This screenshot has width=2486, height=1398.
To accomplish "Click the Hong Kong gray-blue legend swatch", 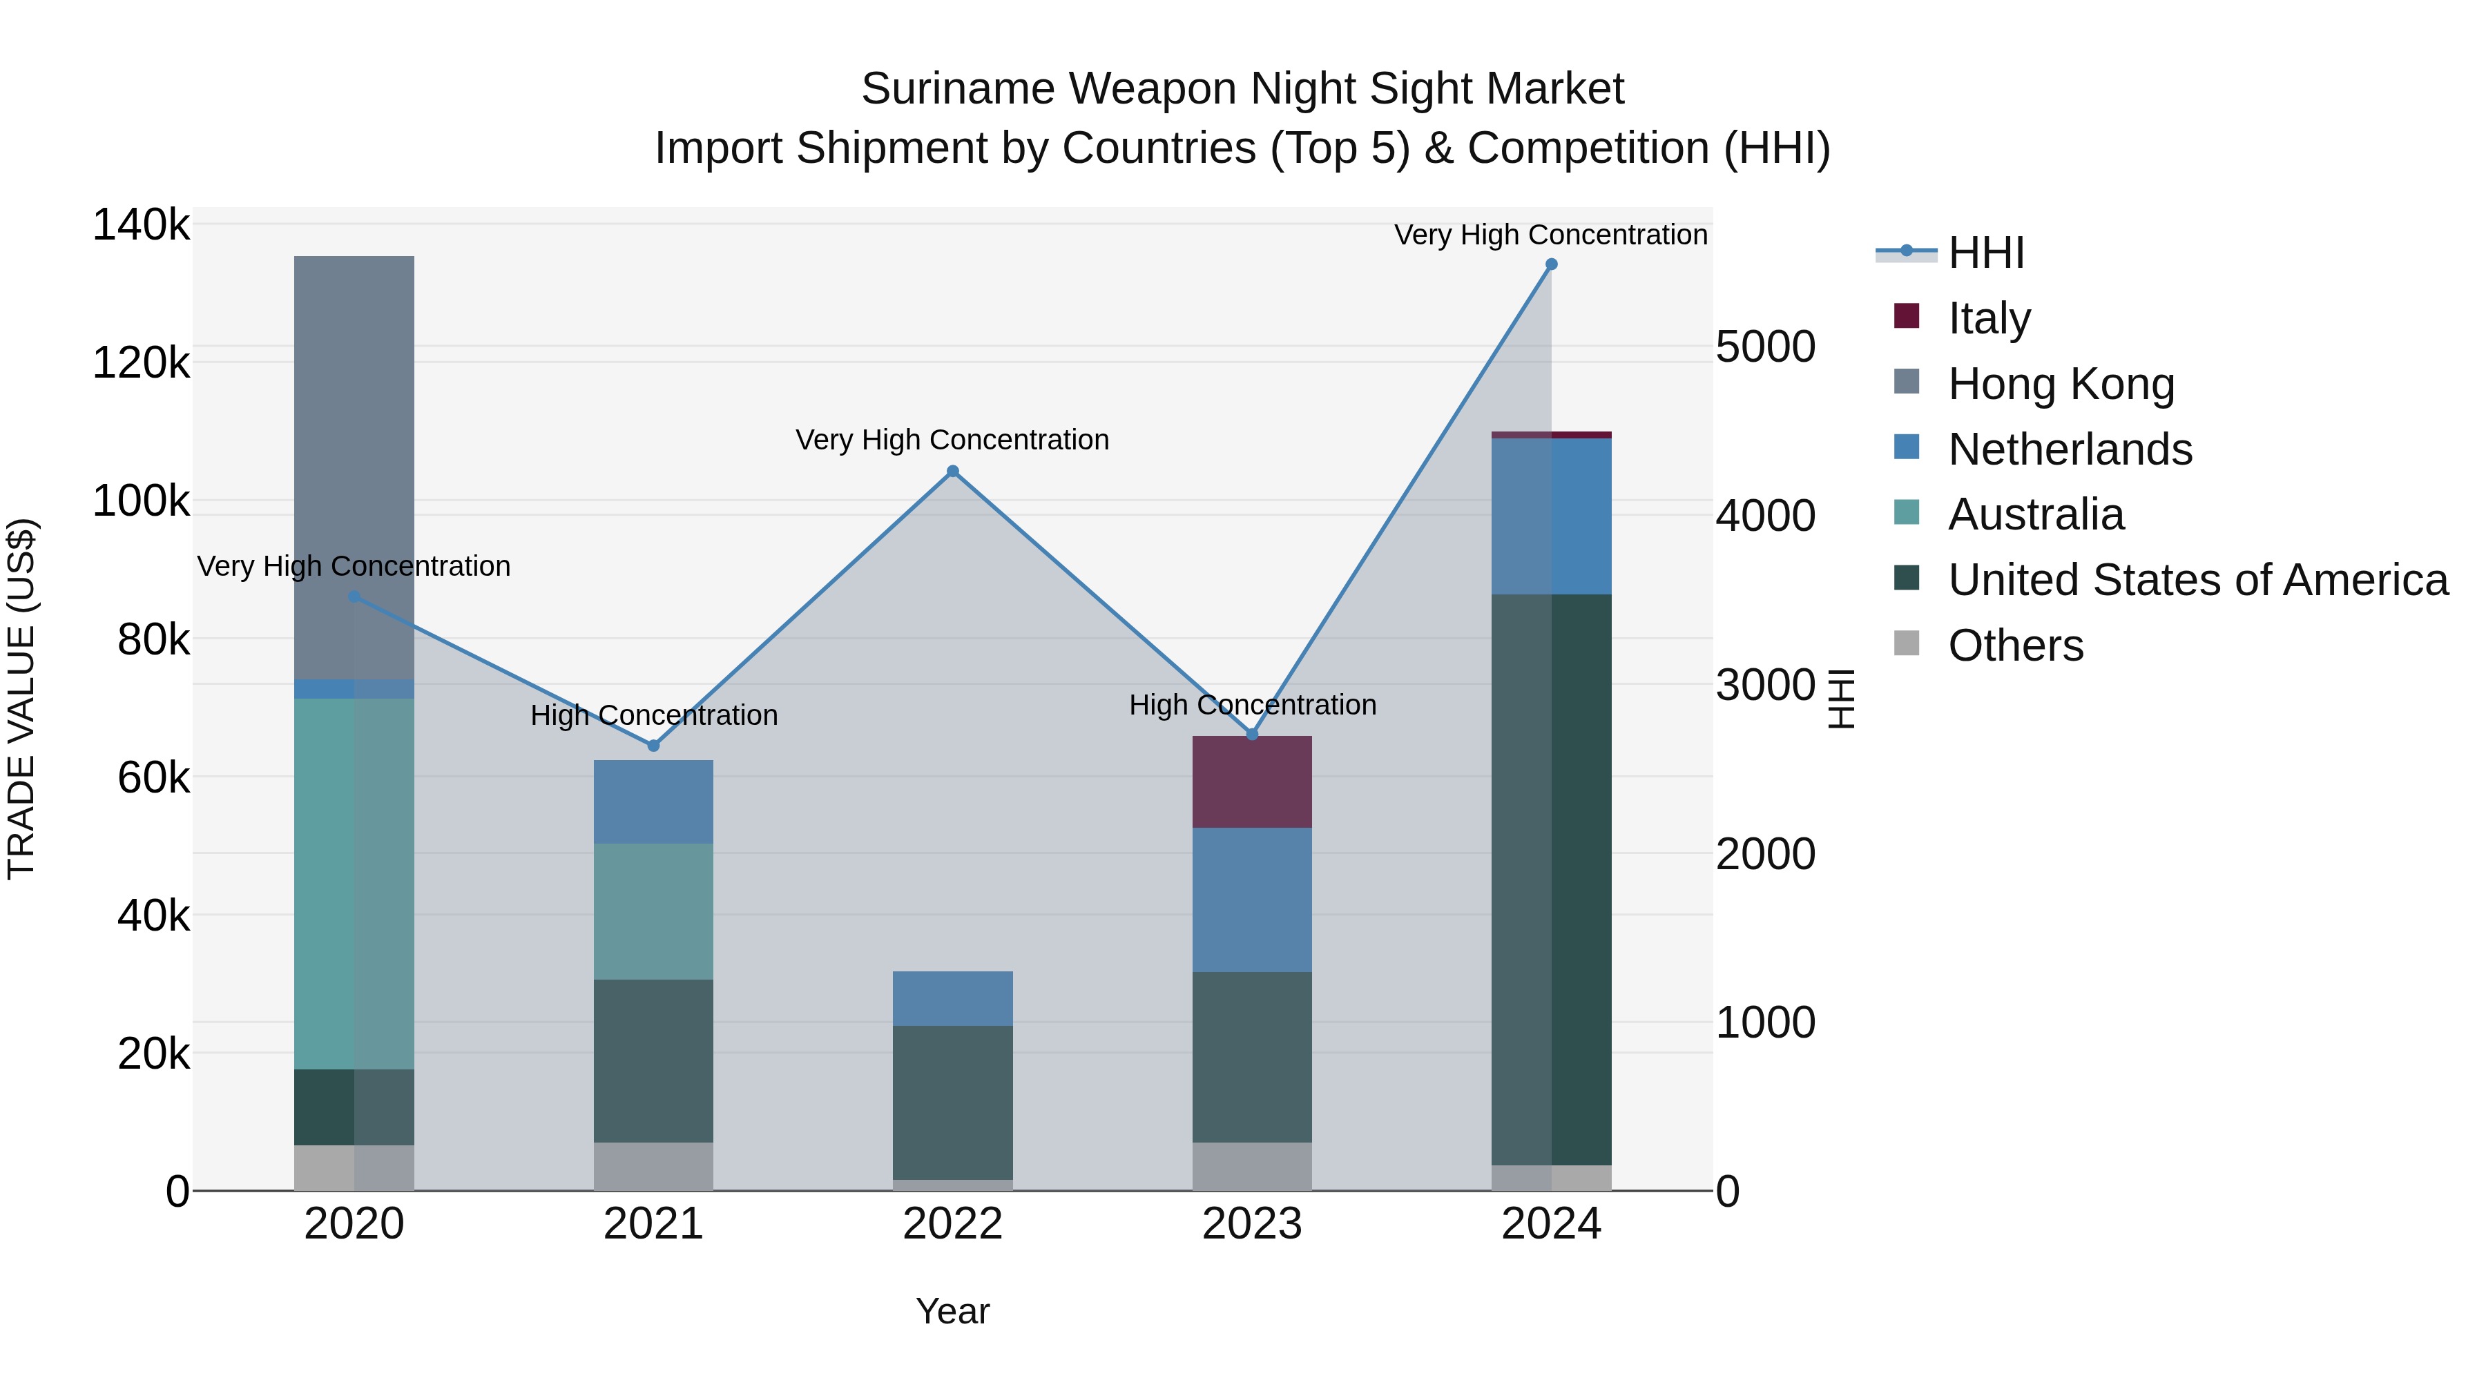I will point(1907,381).
